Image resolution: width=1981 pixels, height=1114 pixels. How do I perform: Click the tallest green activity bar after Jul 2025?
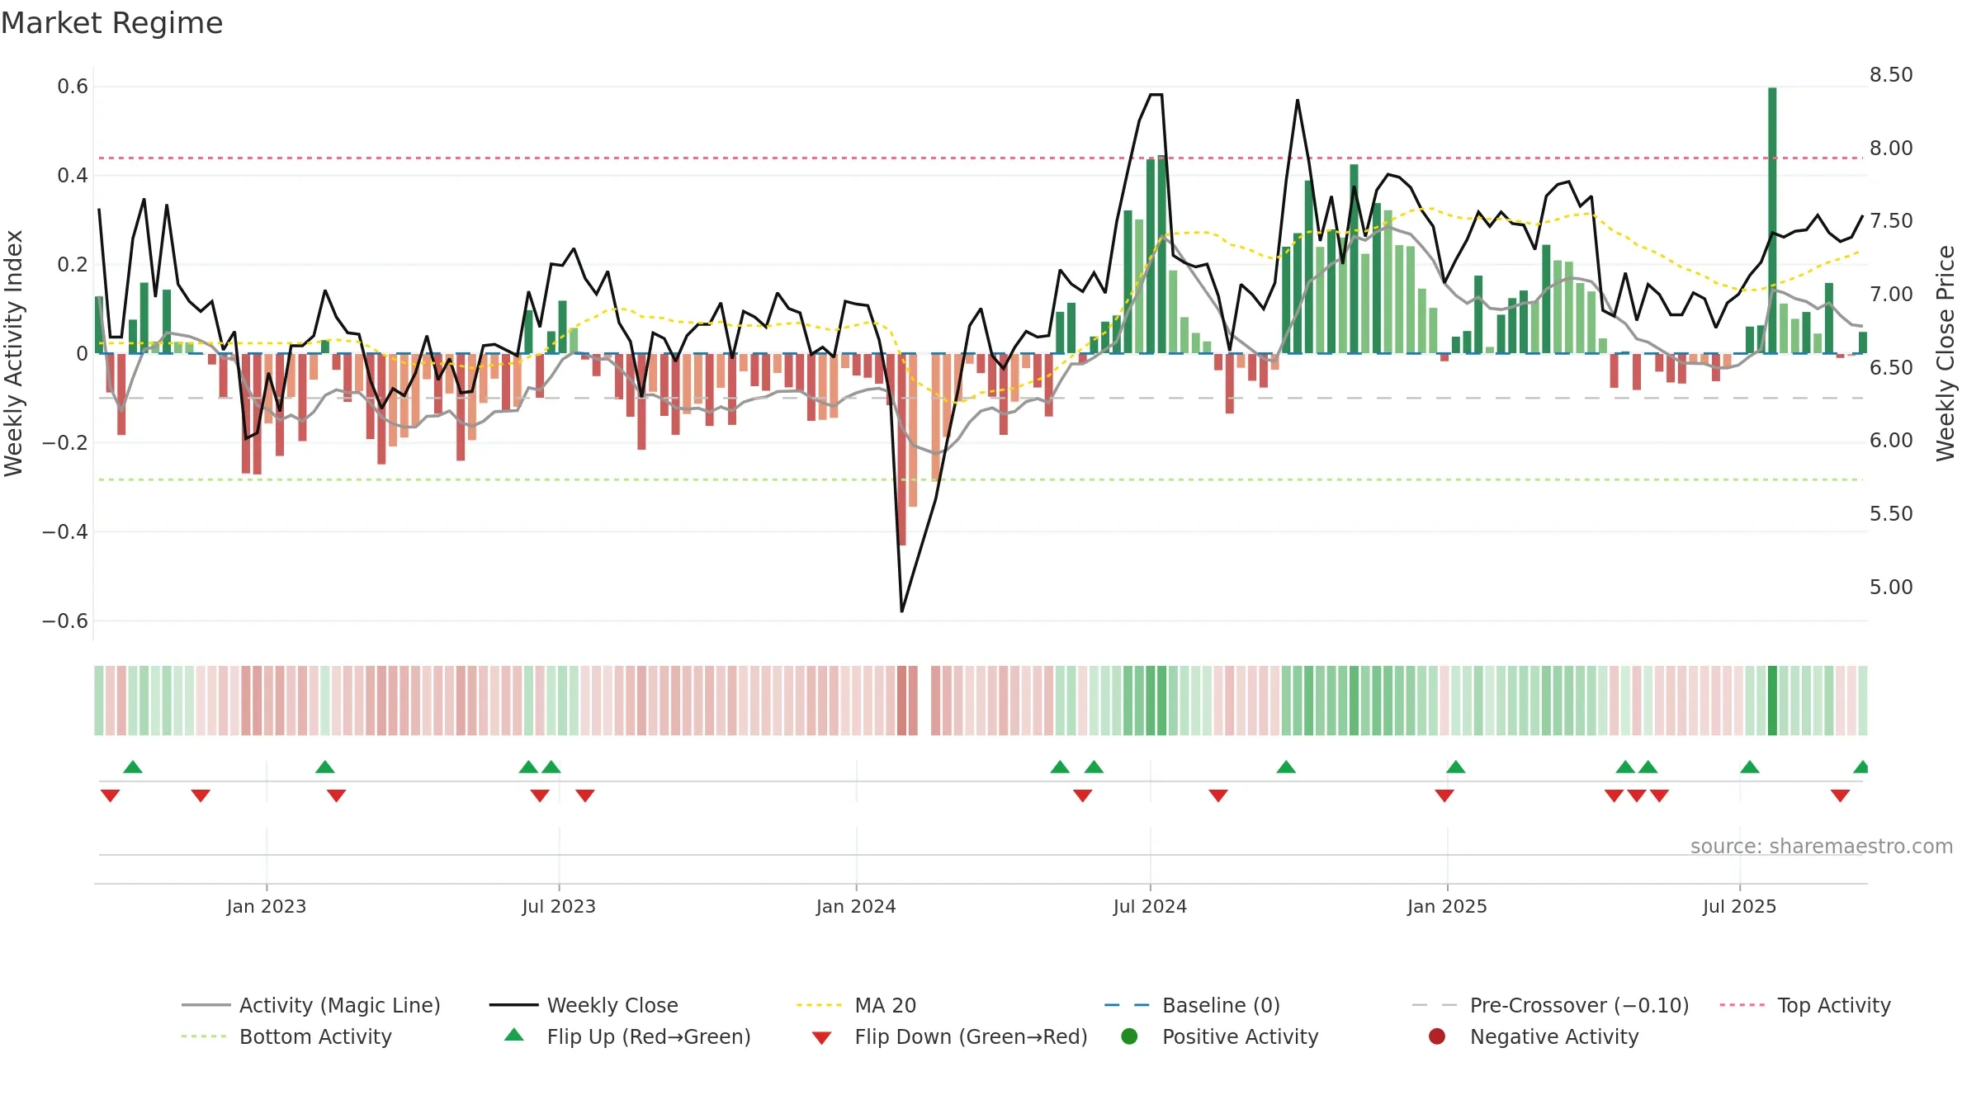(1772, 220)
